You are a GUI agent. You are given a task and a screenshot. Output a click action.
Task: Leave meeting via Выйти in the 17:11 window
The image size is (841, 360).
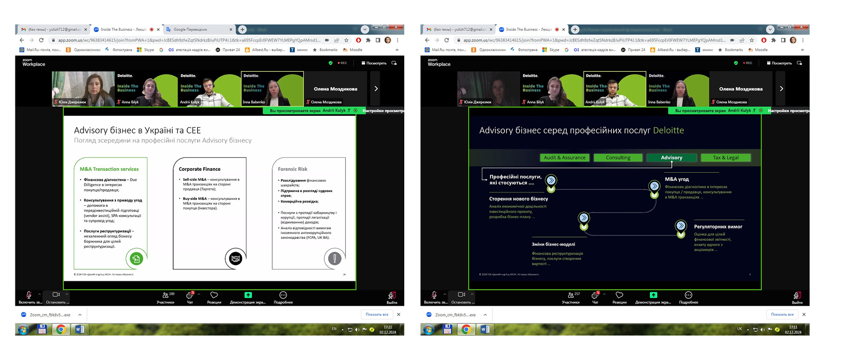click(x=797, y=298)
